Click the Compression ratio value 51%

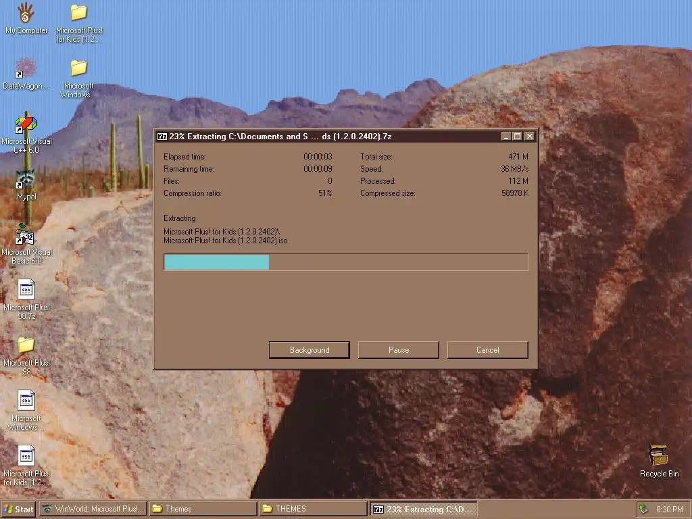(325, 193)
